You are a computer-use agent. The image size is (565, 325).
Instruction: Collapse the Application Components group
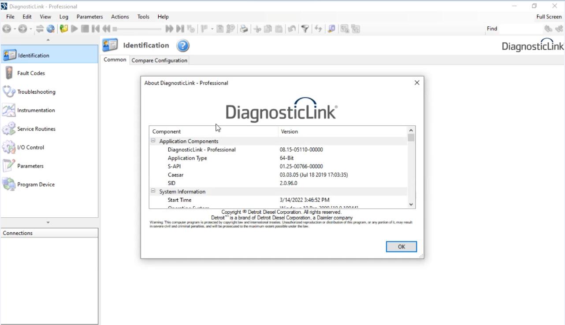[x=153, y=141]
